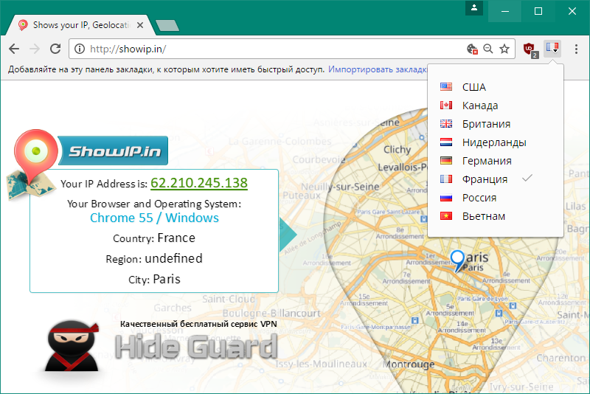Click the French flag in the country list

point(446,179)
